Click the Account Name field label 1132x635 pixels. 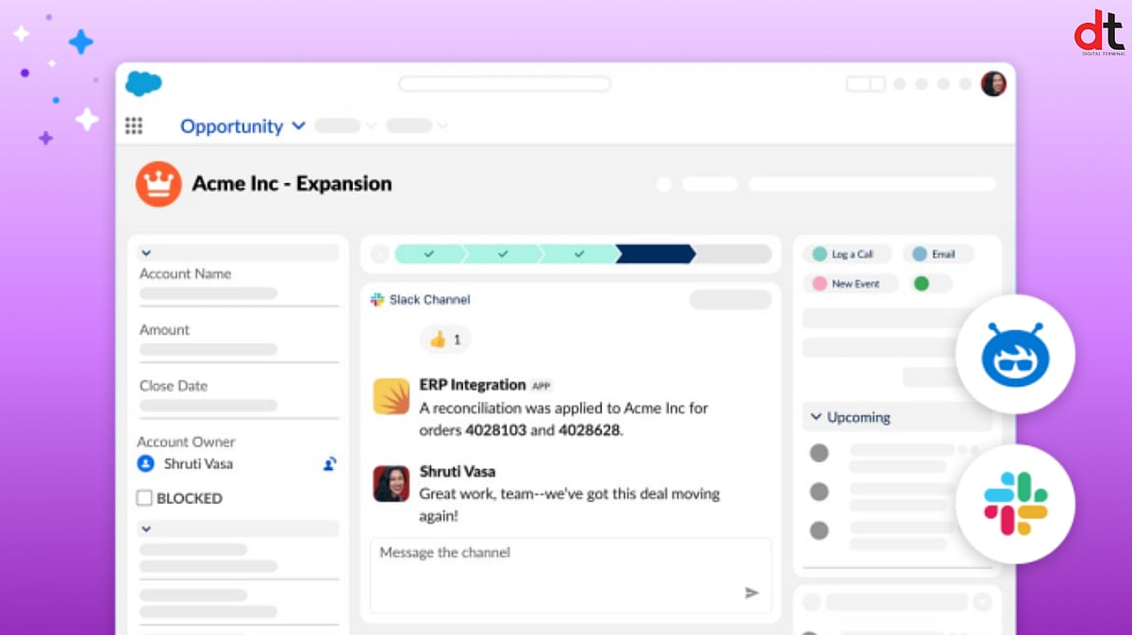[185, 274]
